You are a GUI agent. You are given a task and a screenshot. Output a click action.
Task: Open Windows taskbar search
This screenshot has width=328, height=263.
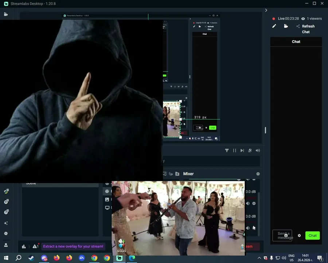pos(19,258)
